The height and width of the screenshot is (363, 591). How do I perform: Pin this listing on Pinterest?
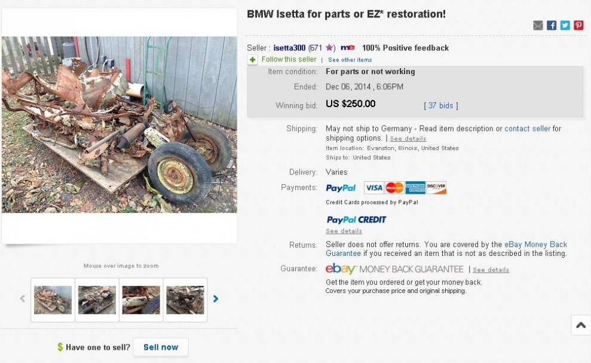pos(578,25)
